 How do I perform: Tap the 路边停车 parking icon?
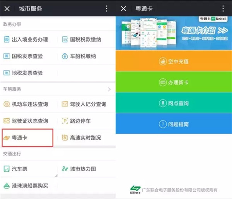point(65,121)
